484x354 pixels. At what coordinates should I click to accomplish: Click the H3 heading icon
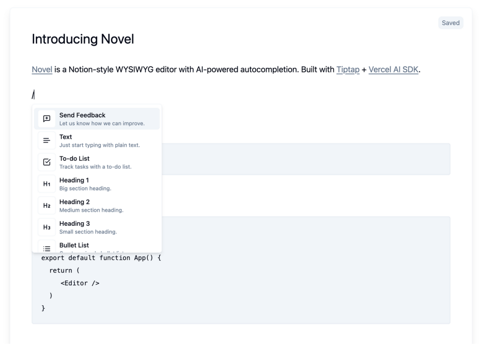point(47,227)
